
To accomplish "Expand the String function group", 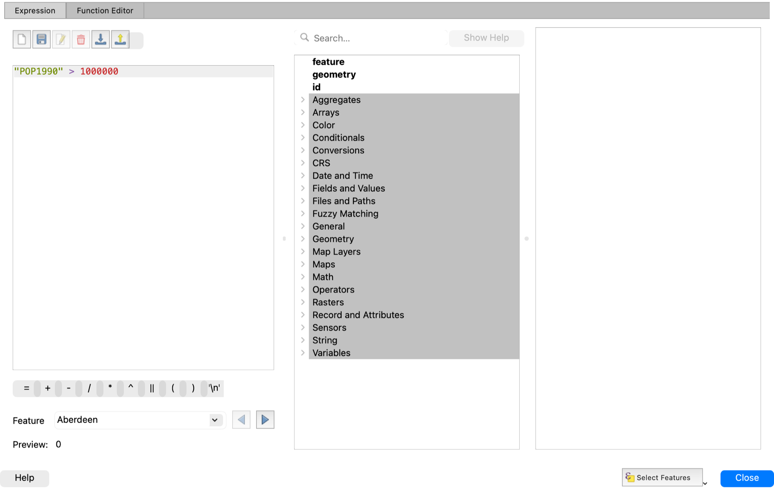I will pos(303,340).
